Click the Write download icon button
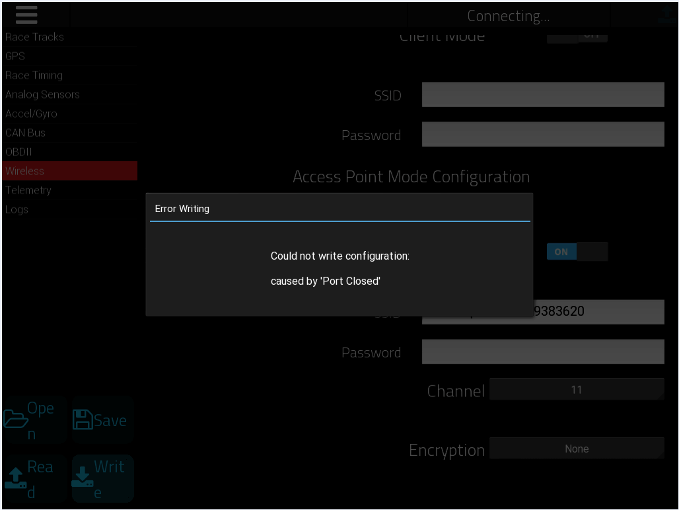The height and width of the screenshot is (510, 679). click(x=102, y=478)
